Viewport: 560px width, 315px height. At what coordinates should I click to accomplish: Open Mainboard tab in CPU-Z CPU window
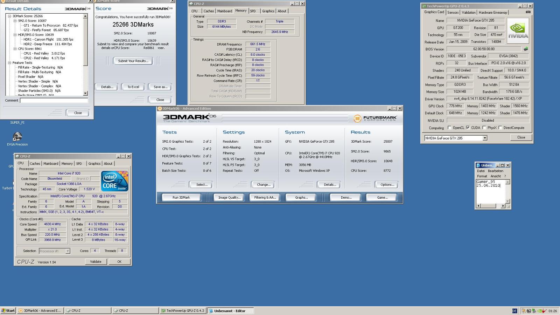tap(51, 164)
